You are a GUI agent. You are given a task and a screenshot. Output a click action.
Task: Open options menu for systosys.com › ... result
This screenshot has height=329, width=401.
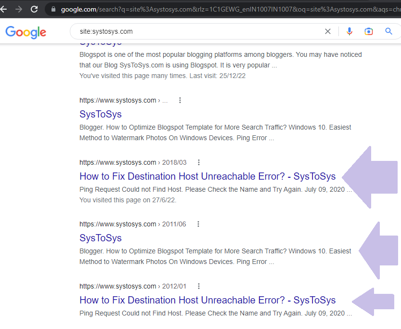tap(180, 100)
